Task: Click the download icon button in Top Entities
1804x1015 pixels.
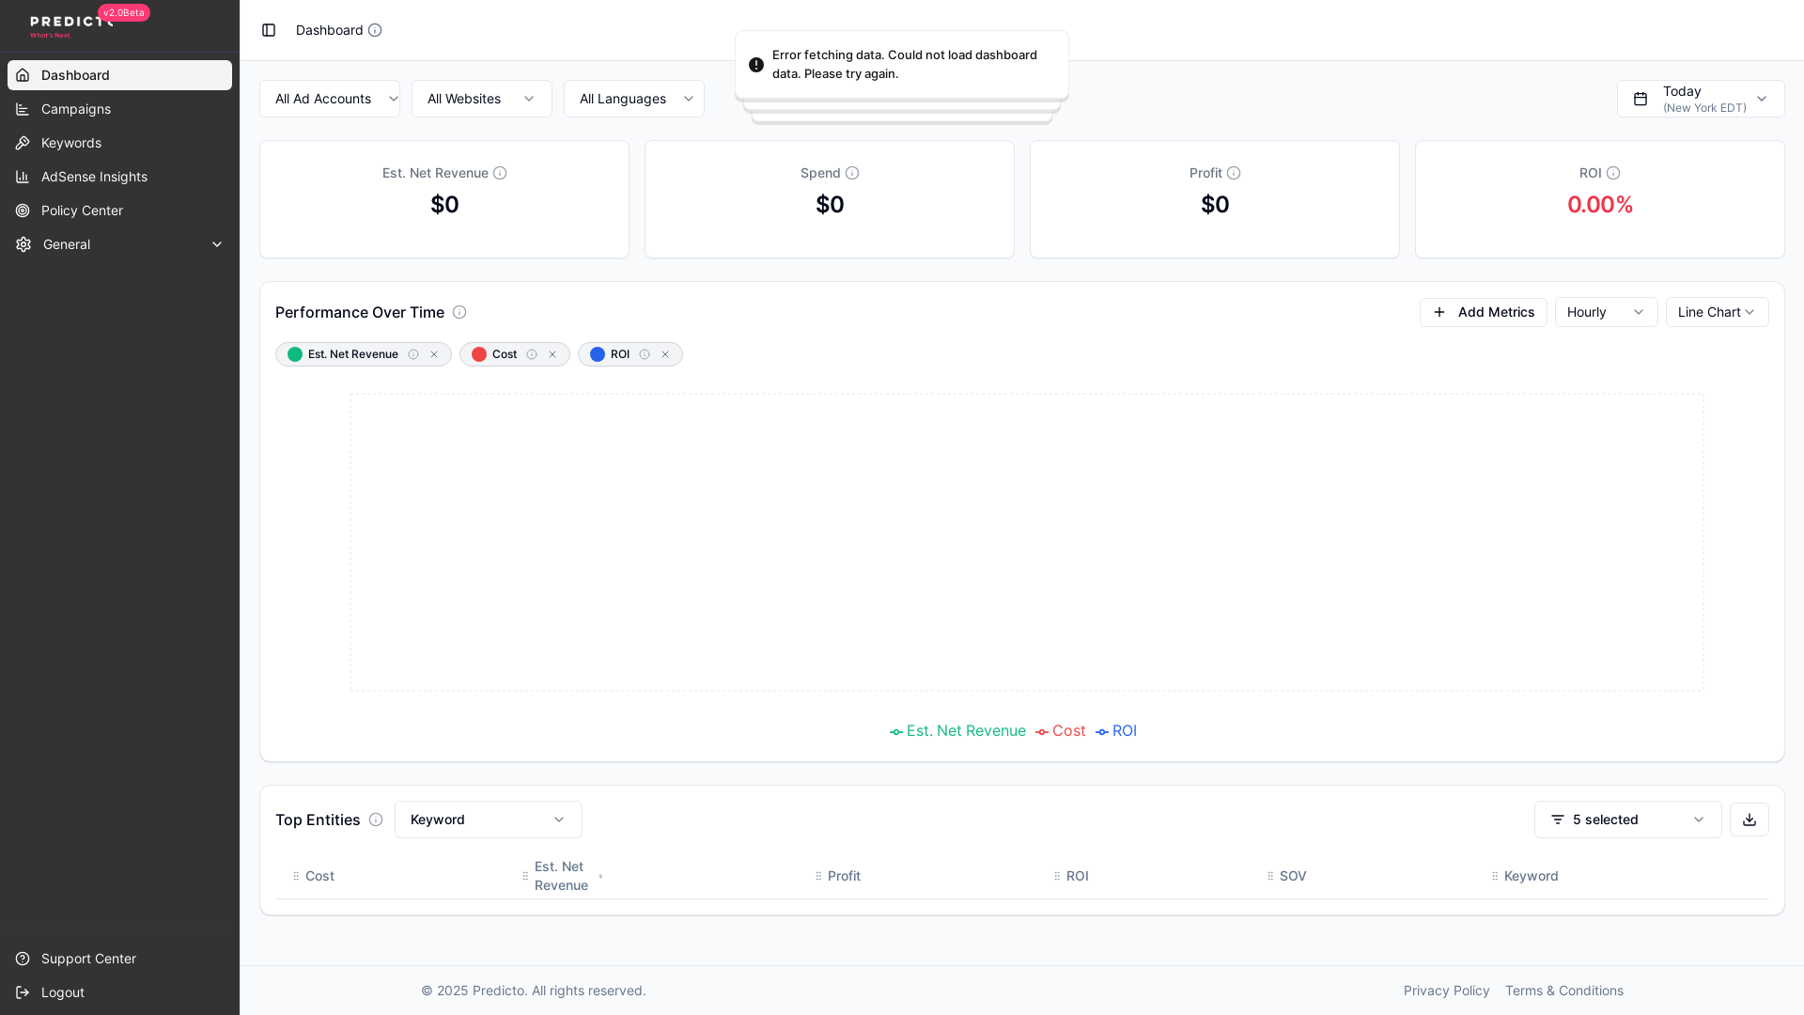Action: pyautogui.click(x=1750, y=820)
